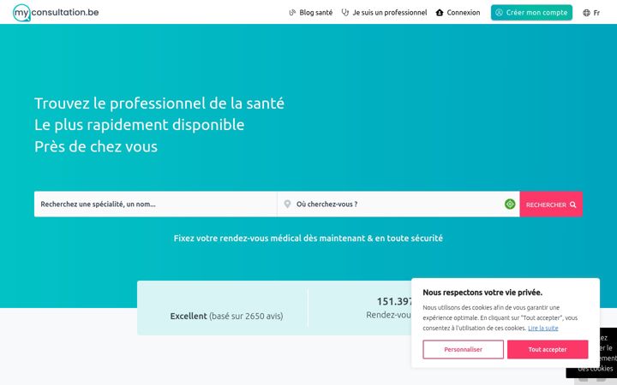
Task: Open the Blog santé page
Action: (311, 13)
